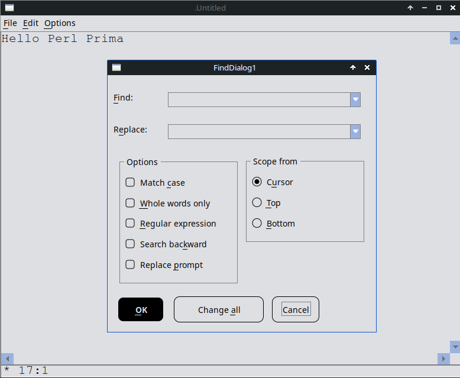Click the scroll right arrow at bottom
This screenshot has height=378, width=460.
pos(443,358)
